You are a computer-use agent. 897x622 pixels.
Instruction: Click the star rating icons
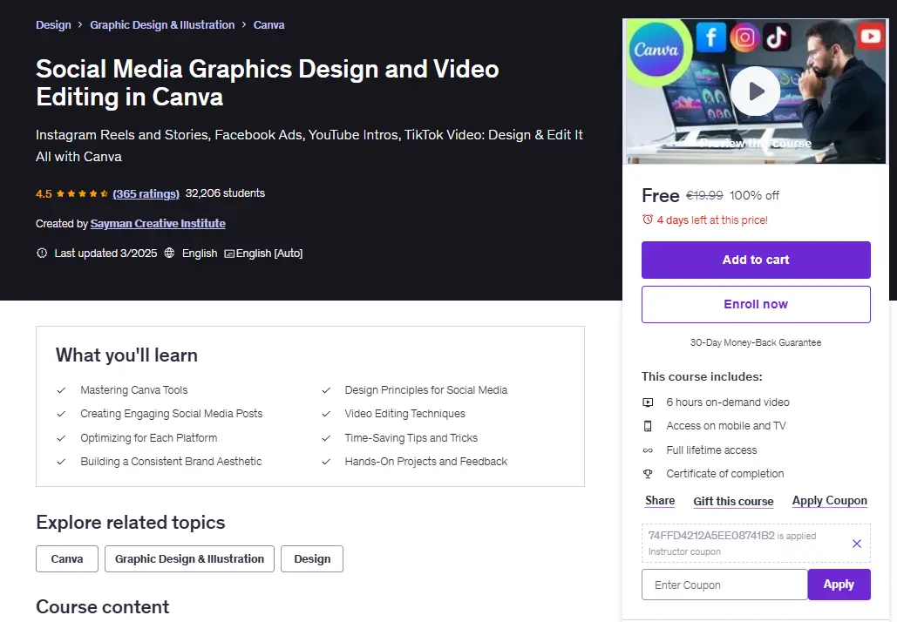pos(82,193)
